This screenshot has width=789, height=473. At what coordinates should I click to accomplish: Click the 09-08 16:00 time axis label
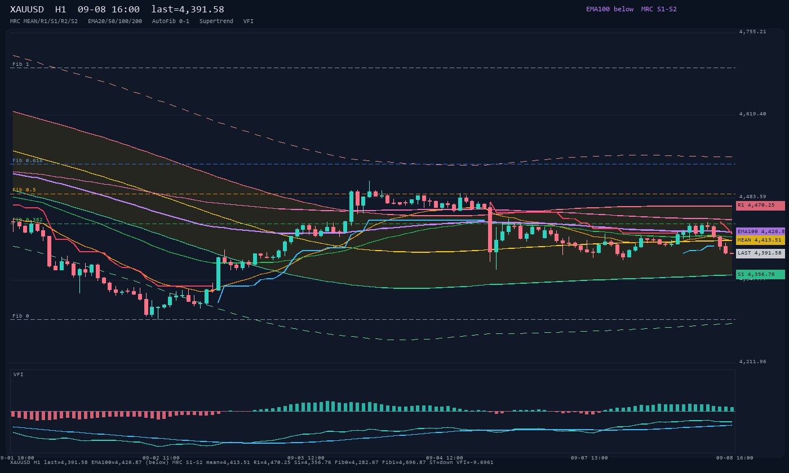coord(735,458)
